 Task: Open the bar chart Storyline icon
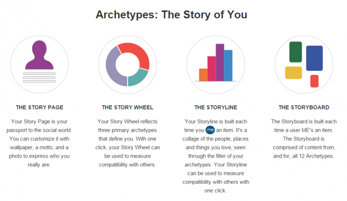click(x=216, y=64)
